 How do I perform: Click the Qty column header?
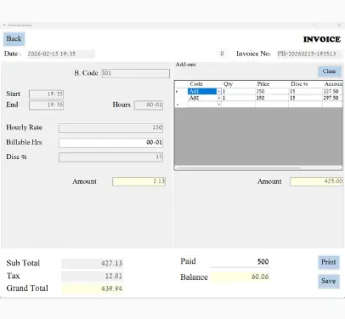point(238,84)
